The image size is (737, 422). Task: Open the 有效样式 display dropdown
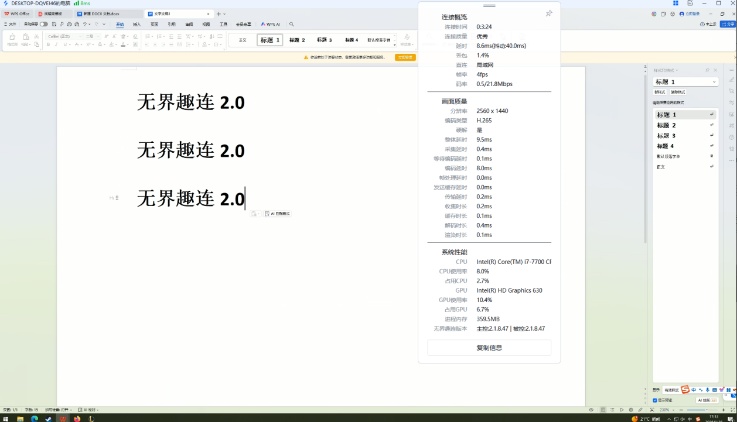click(x=671, y=390)
